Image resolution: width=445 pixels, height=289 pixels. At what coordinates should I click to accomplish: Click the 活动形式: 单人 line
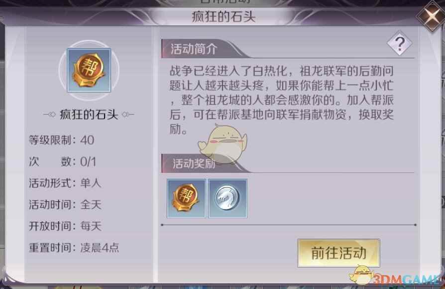[x=65, y=183]
